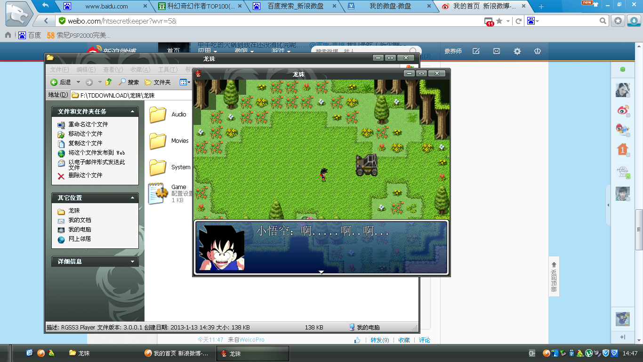Click the Weibo compose post icon
Screen dimensions: 643x362
point(476,51)
